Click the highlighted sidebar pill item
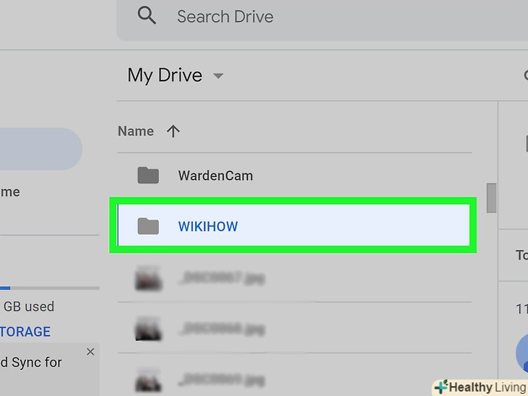Viewport: 528px width, 396px height. 41,149
